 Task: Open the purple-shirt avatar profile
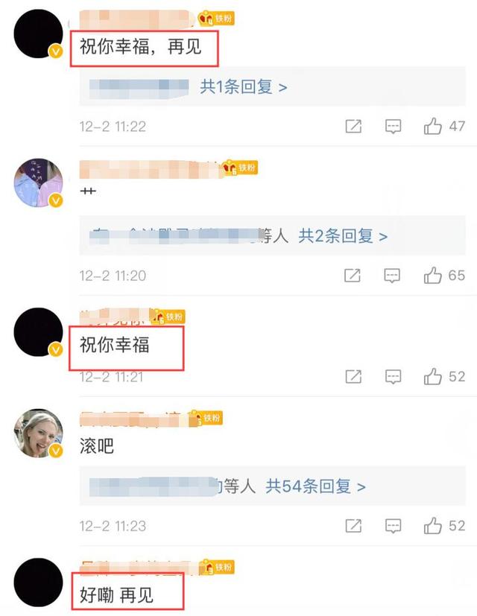pos(39,182)
